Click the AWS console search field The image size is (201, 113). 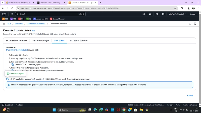pos(50,14)
